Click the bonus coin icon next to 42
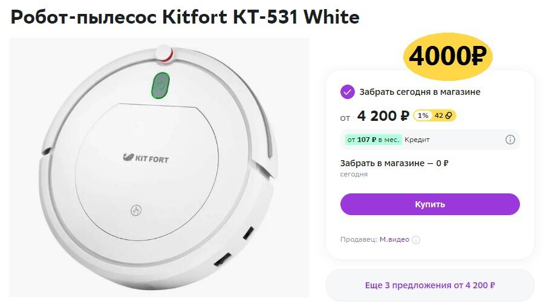The image size is (549, 307). (x=449, y=115)
